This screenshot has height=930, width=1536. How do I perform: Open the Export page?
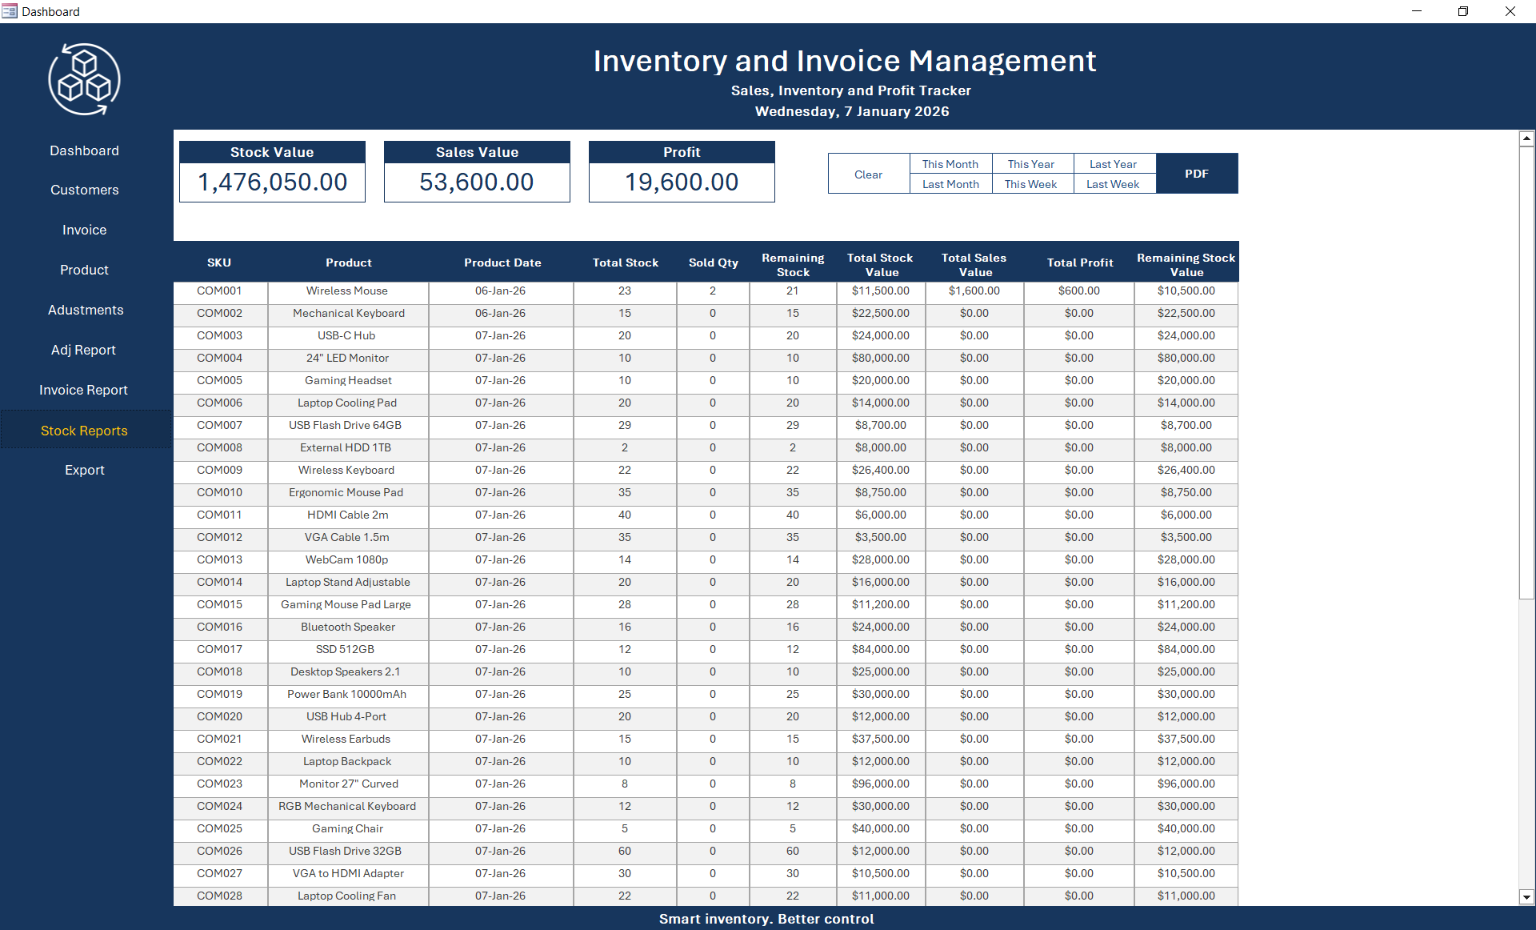click(84, 470)
